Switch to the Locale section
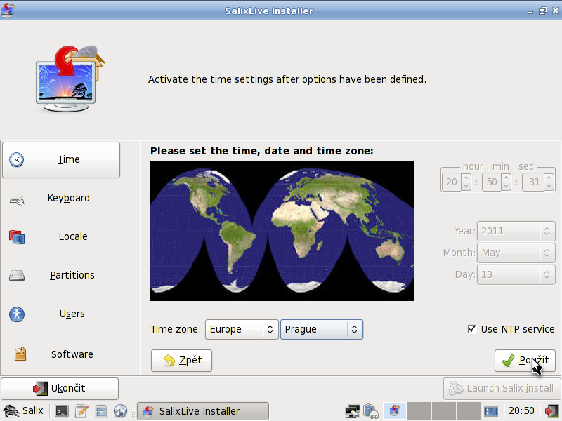The image size is (562, 421). 61,236
